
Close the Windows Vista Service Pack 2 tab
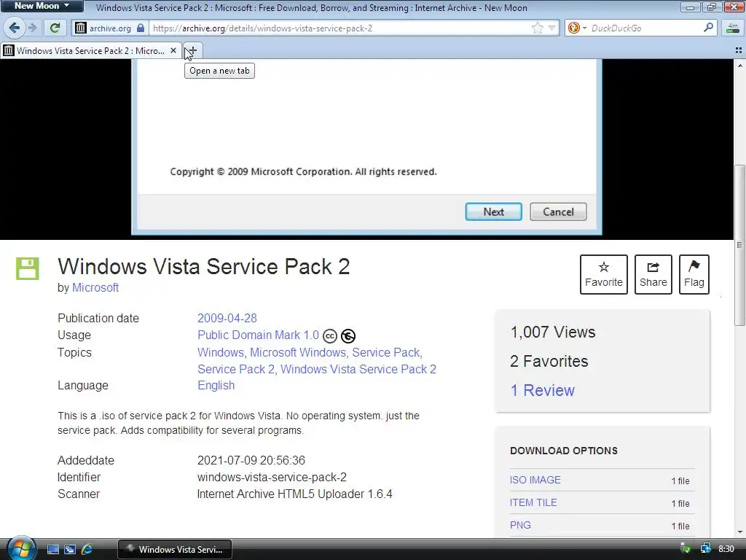tap(173, 50)
